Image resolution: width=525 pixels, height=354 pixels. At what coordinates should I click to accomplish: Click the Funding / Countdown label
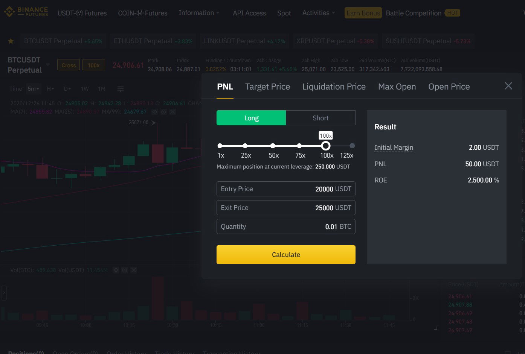point(228,60)
